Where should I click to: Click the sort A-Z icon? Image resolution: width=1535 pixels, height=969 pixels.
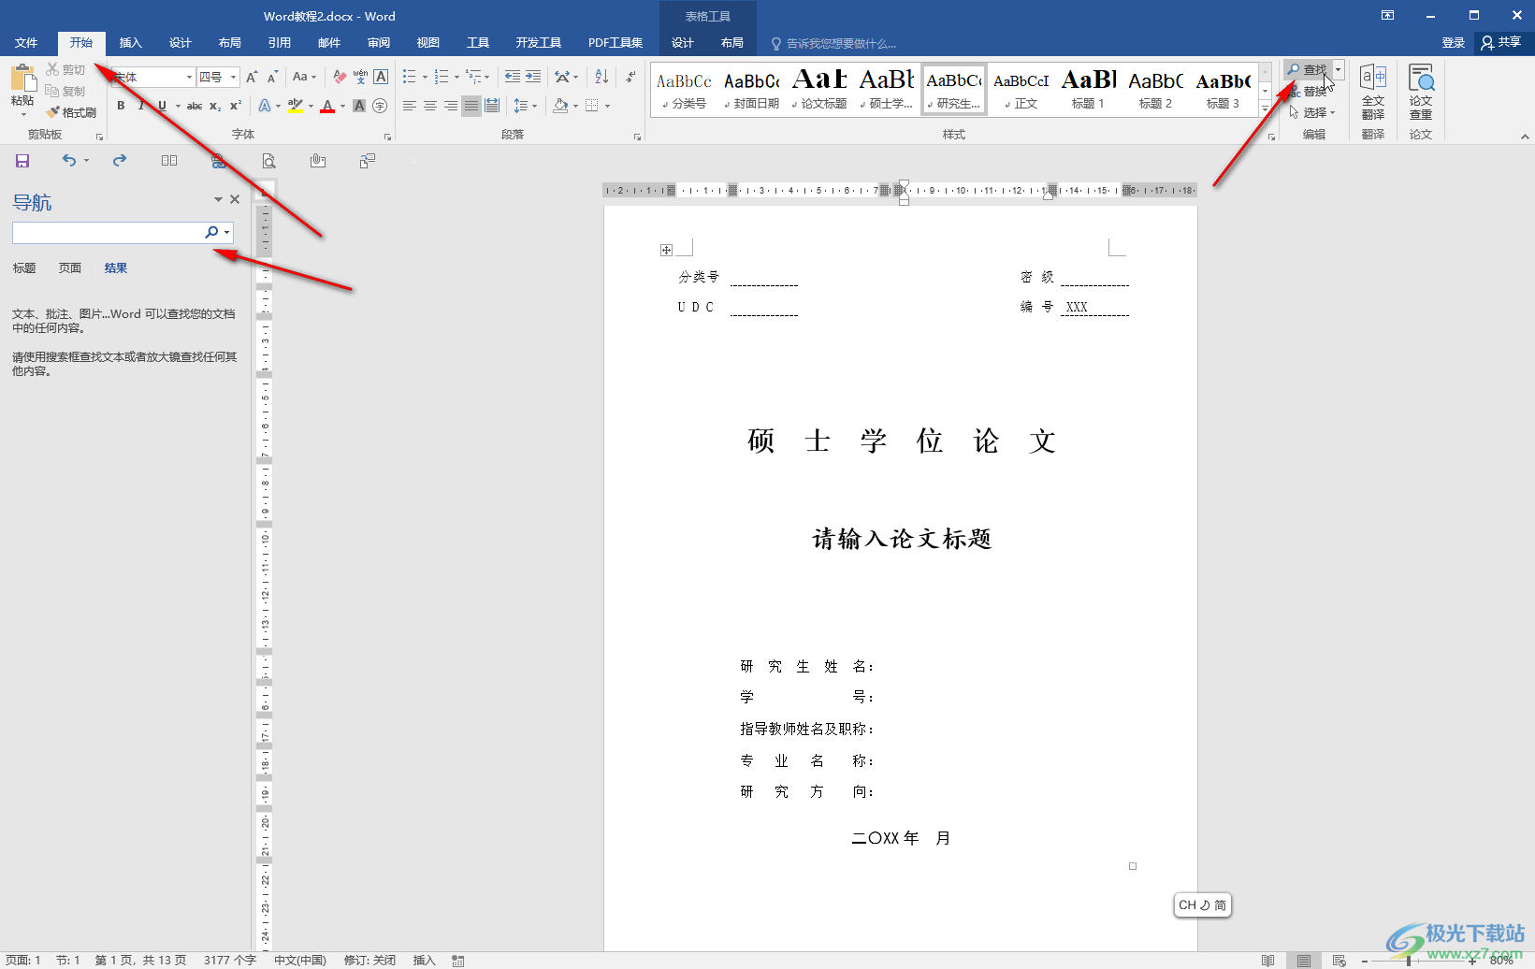tap(601, 78)
